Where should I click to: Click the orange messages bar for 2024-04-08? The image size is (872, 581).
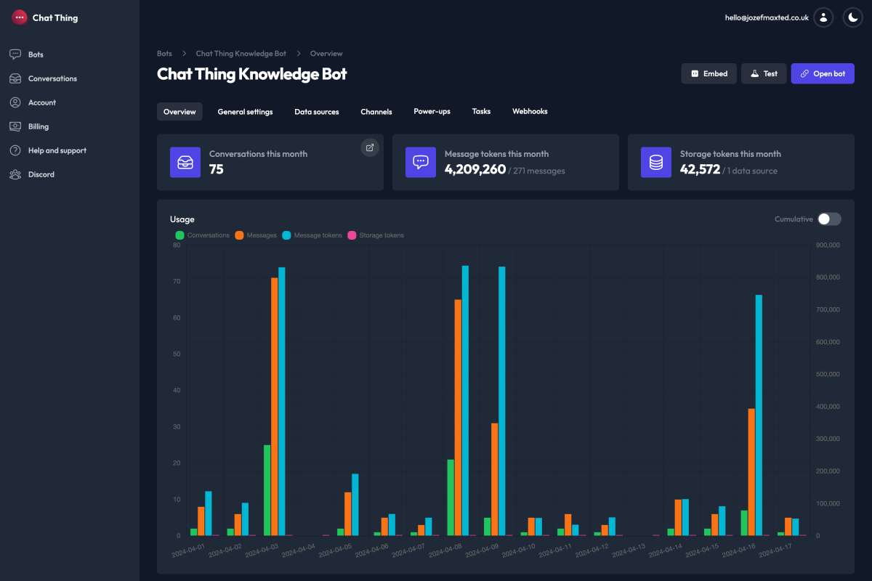(x=458, y=418)
